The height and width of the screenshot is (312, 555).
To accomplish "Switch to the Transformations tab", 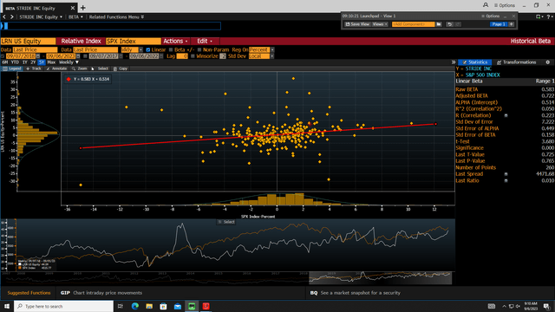I will click(x=517, y=62).
